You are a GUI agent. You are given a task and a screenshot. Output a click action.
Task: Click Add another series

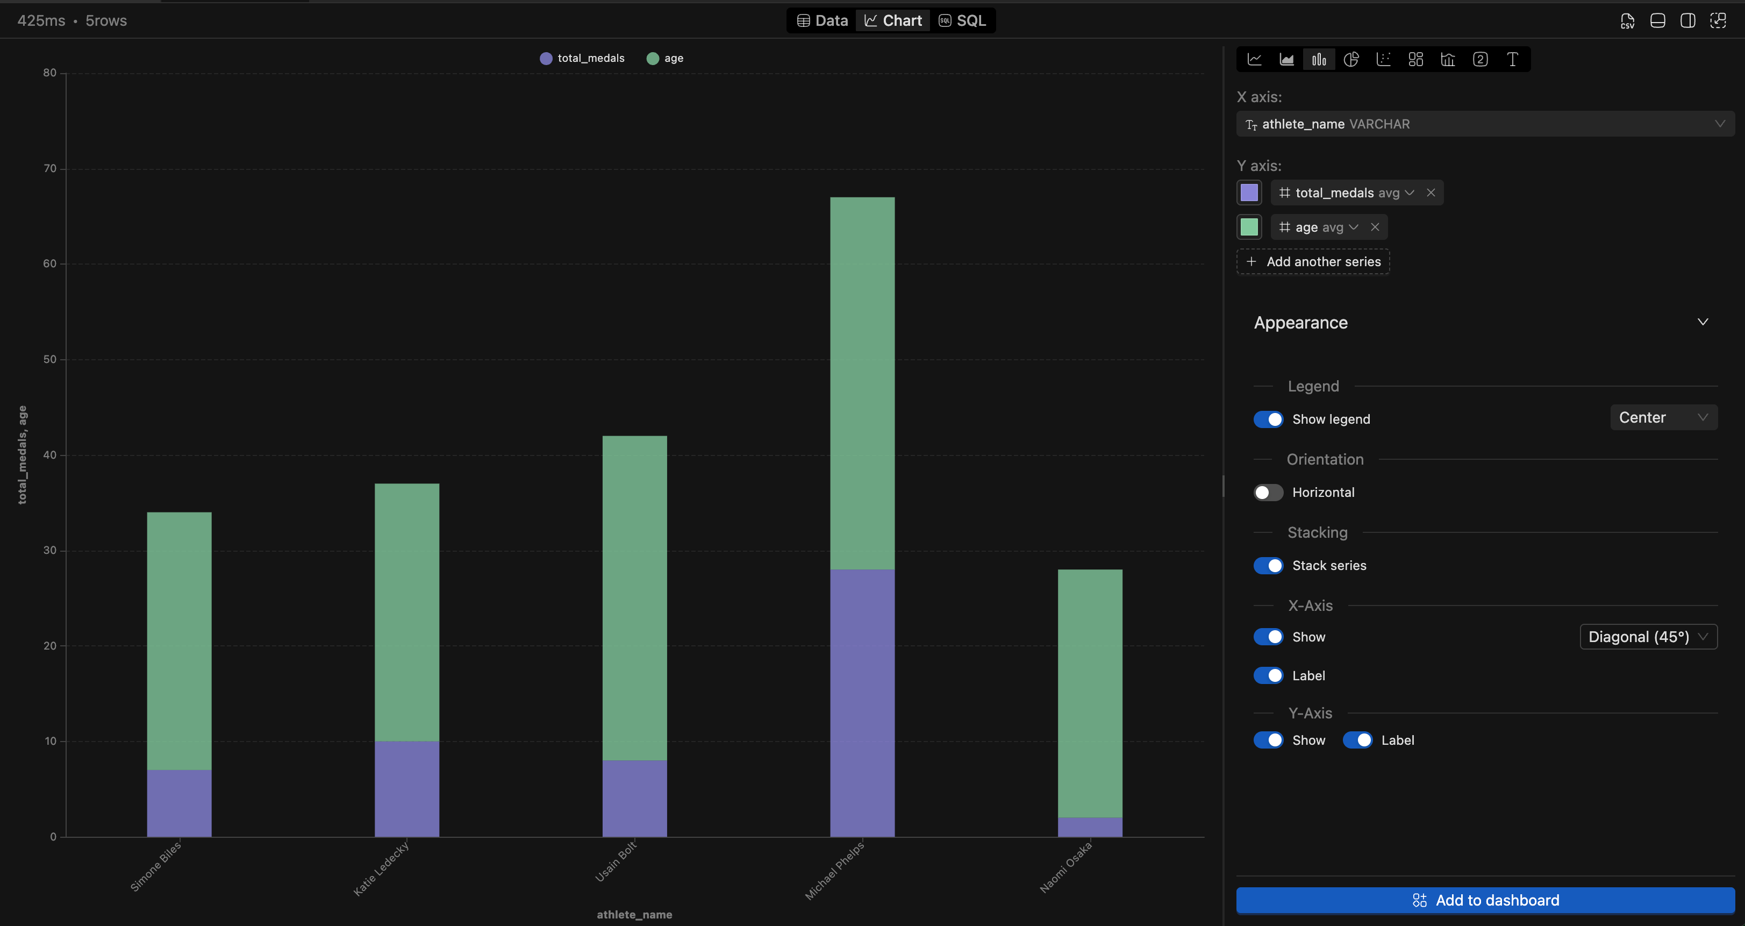coord(1312,261)
